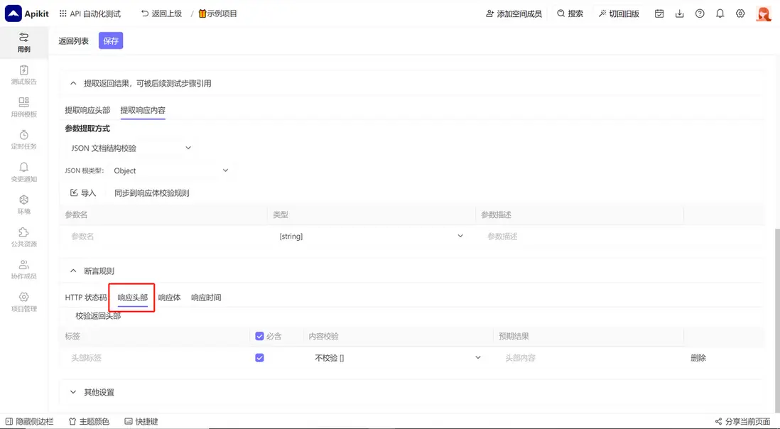Switch to the 响应头部 assertion tab
Viewport: 780px width, 429px height.
(132, 298)
